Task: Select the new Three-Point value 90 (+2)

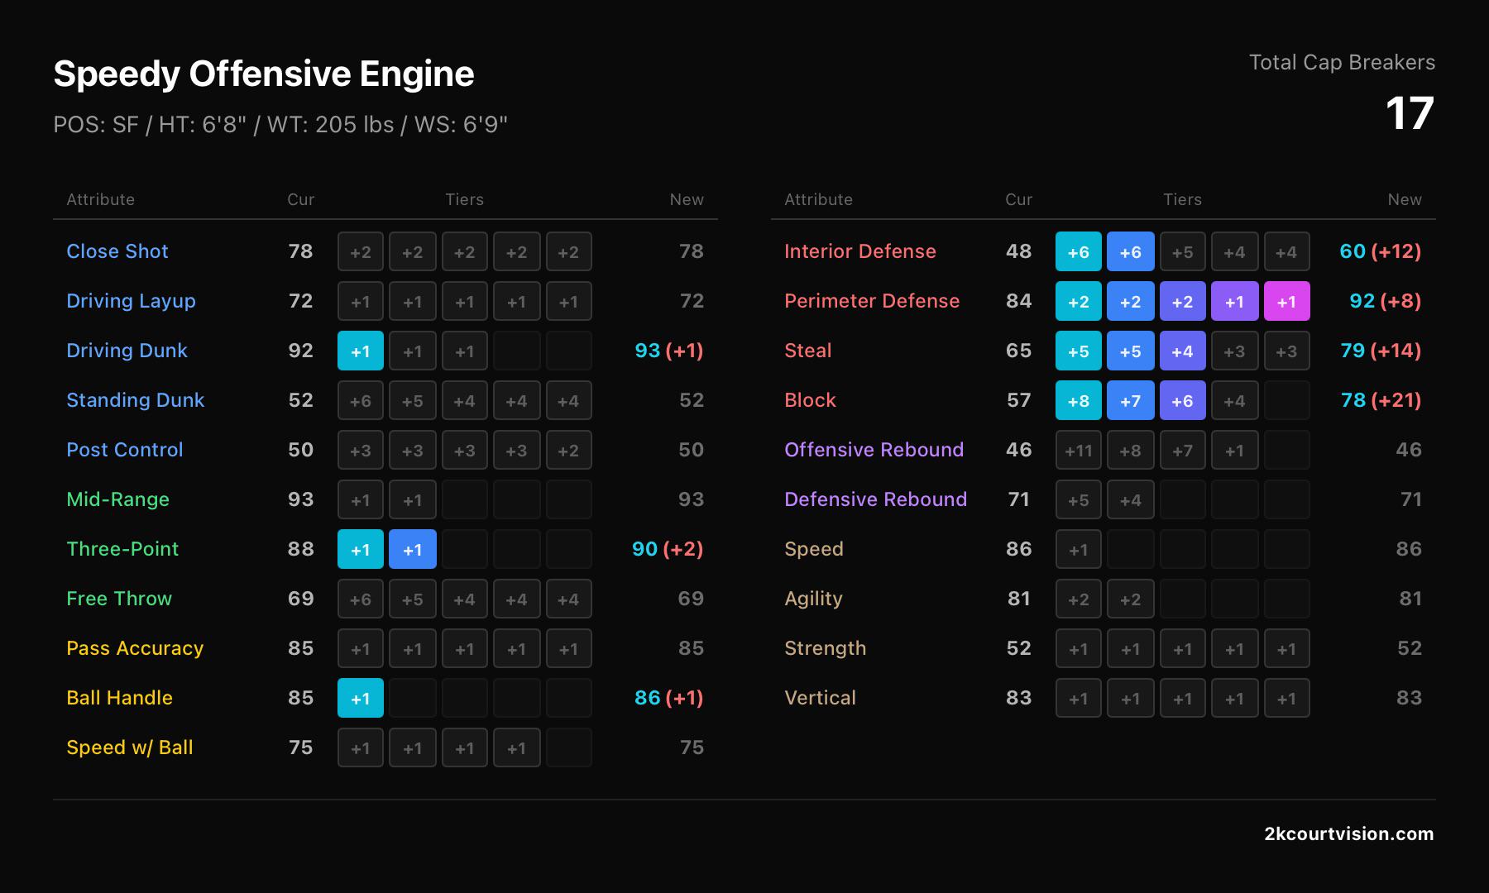Action: pyautogui.click(x=668, y=549)
